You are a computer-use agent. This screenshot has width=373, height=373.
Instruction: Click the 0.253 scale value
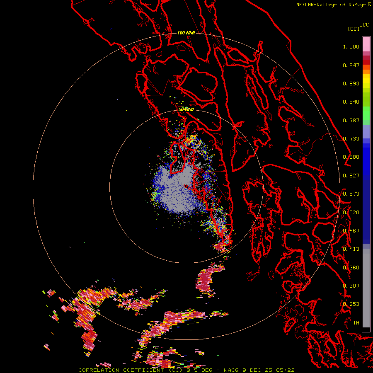click(x=351, y=304)
